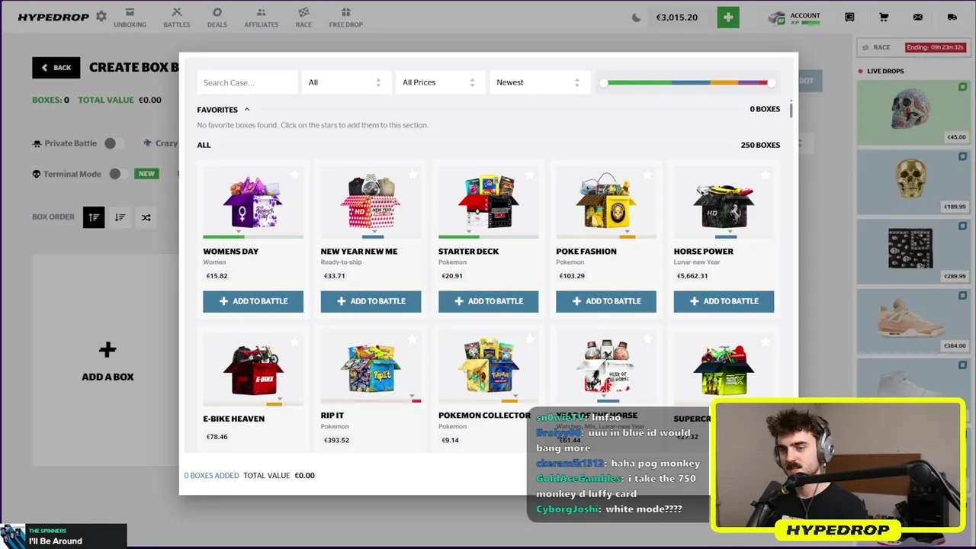Open the Poke Fashion box image
This screenshot has height=549, width=976.
coord(606,202)
